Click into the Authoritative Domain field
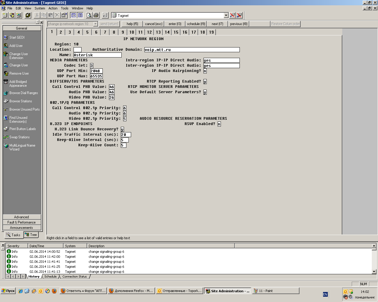The width and height of the screenshot is (378, 302). [x=192, y=50]
